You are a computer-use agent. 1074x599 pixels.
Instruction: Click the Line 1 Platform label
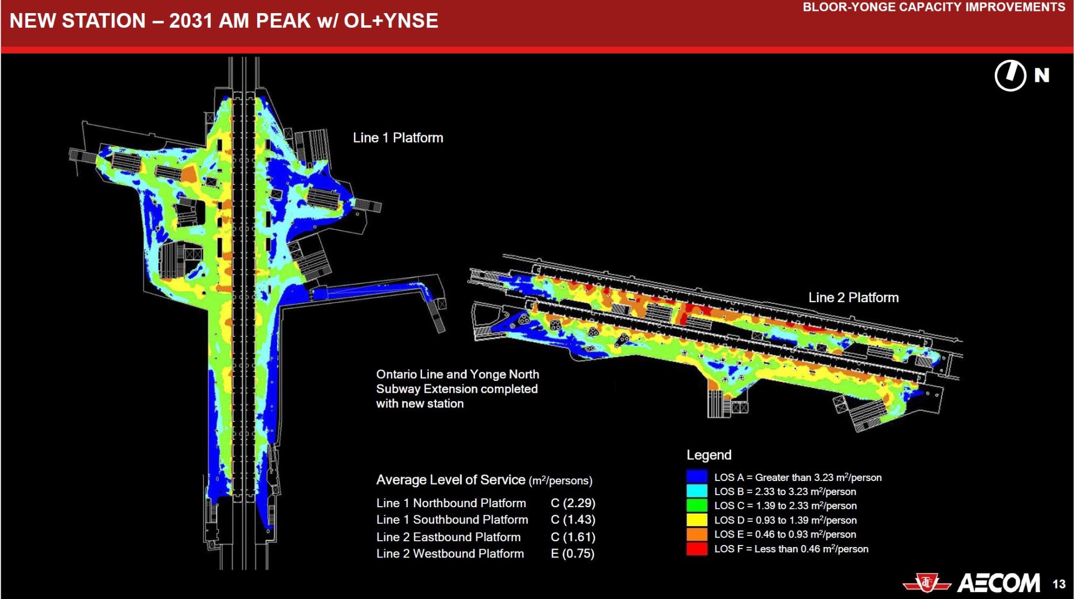[x=398, y=137]
